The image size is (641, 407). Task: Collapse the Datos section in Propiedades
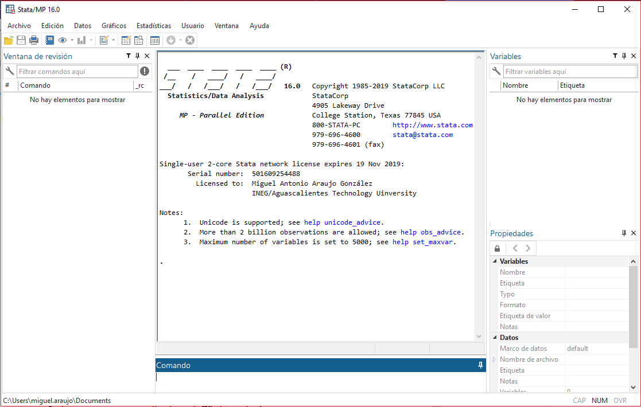pyautogui.click(x=495, y=338)
